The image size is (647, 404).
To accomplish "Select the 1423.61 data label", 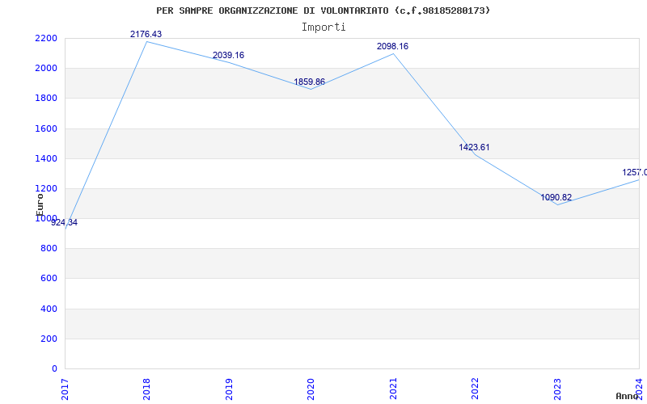I will [474, 147].
